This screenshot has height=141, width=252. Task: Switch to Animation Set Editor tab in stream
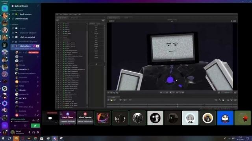click(62, 18)
